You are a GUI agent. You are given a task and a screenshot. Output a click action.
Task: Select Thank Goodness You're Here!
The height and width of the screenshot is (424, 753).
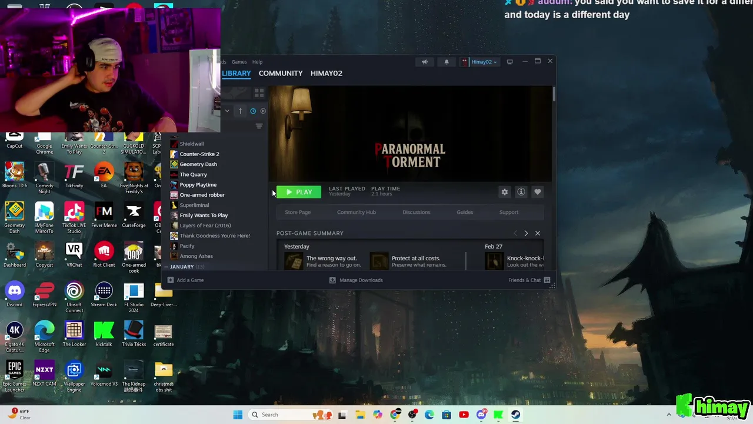point(215,236)
